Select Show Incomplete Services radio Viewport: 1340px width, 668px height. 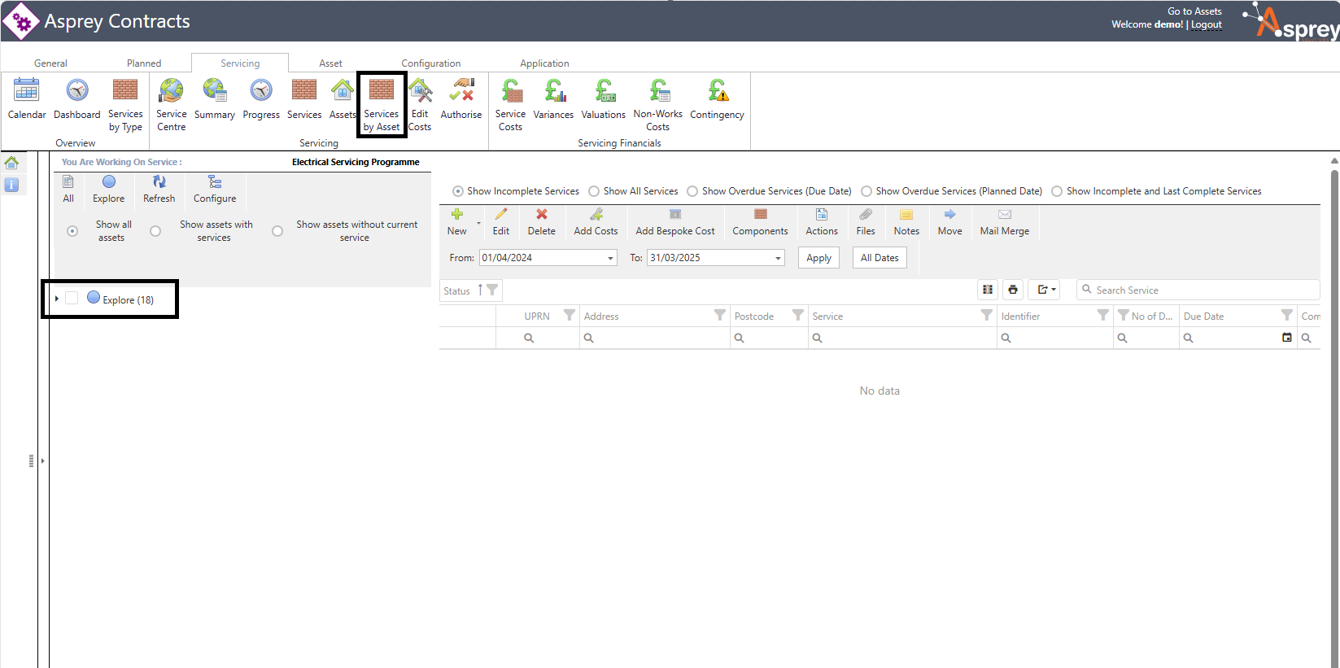458,191
